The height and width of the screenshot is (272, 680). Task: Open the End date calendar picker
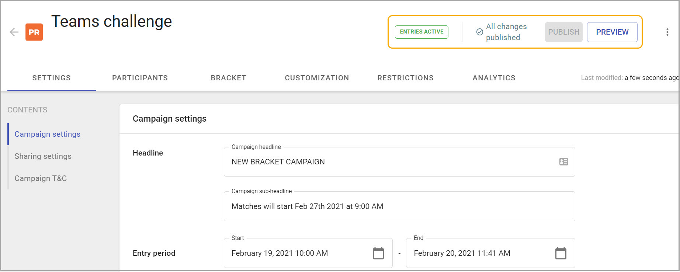561,253
